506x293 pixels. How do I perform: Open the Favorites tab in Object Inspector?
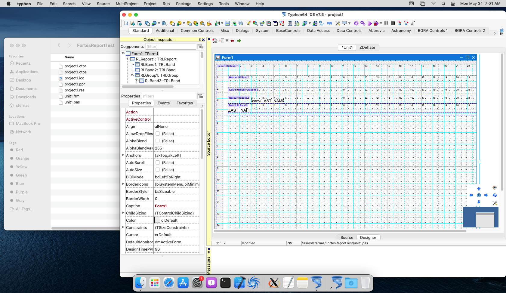(x=185, y=103)
